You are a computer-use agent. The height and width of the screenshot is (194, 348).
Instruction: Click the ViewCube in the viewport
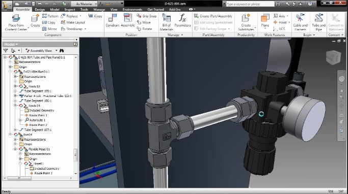coord(333,57)
